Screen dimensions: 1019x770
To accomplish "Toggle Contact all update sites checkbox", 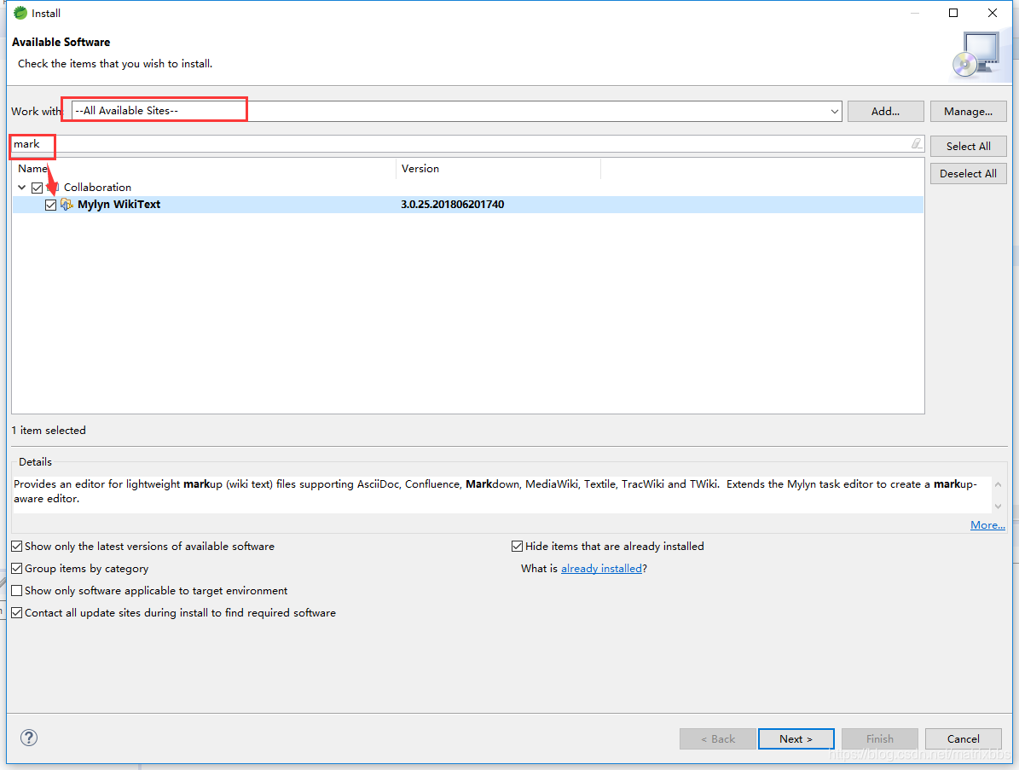I will click(x=17, y=613).
